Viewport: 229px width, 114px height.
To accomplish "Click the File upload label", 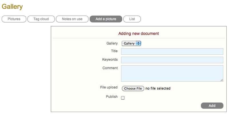I will pyautogui.click(x=109, y=87).
